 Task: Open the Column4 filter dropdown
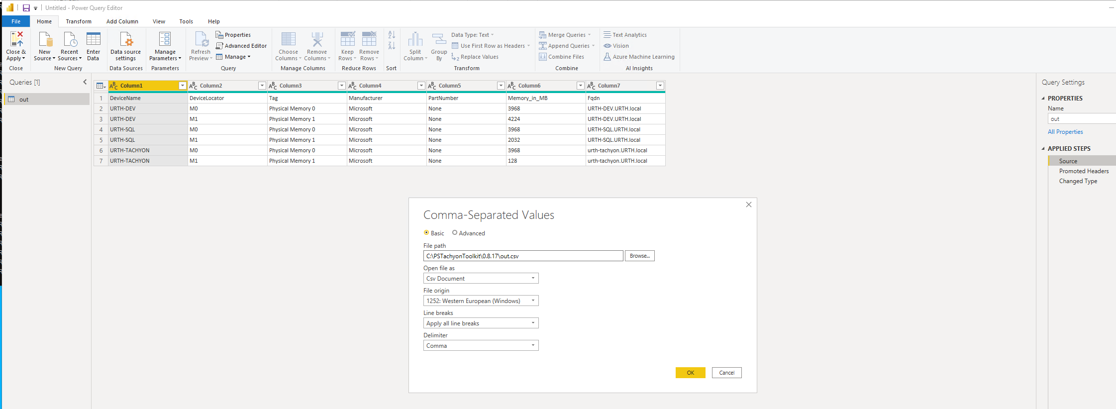[x=421, y=86]
